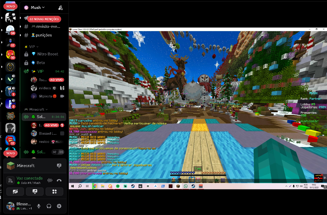Screen dimensions: 327x215
Task: Open the red-faced server with the 10 badge
Action: tap(10, 54)
